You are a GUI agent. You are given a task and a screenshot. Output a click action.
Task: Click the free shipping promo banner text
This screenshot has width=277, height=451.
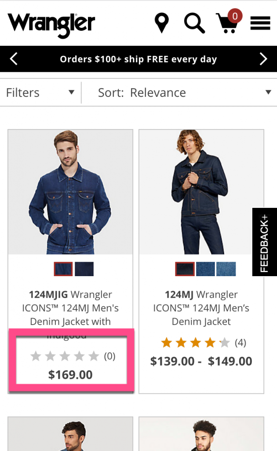138,59
